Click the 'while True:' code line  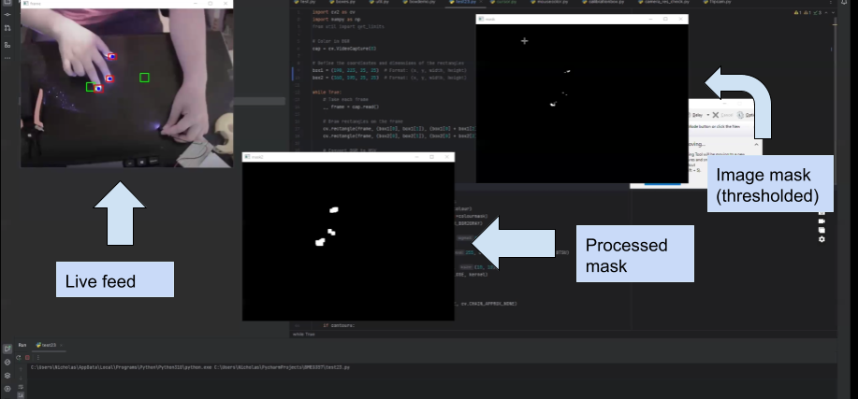click(326, 93)
